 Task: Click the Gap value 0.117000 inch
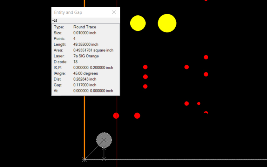coord(85,85)
